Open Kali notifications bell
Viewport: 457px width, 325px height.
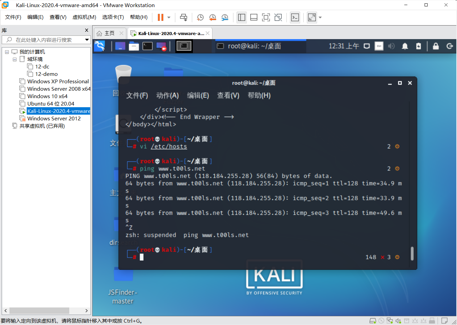pyautogui.click(x=405, y=46)
